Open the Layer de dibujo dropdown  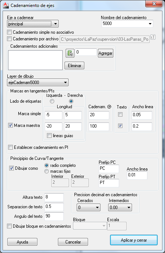pos(38,82)
